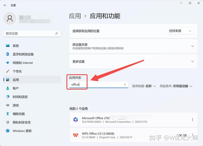Image resolution: width=203 pixels, height=146 pixels.
Task: Open 游戏 settings category
Action: (32, 105)
